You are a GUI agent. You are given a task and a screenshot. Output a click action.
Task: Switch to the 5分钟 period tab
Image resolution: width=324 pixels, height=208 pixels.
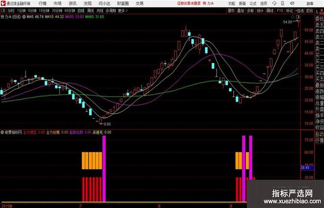pos(32,11)
